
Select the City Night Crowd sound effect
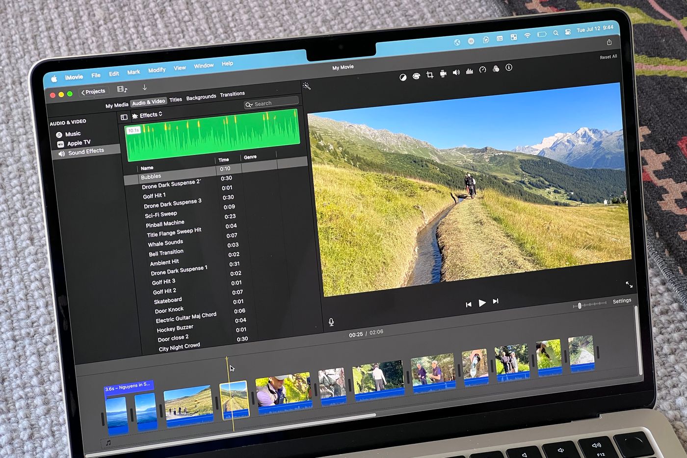coord(179,347)
